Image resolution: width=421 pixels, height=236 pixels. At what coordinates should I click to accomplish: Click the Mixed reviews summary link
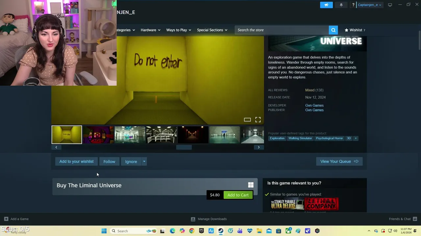tap(310, 90)
